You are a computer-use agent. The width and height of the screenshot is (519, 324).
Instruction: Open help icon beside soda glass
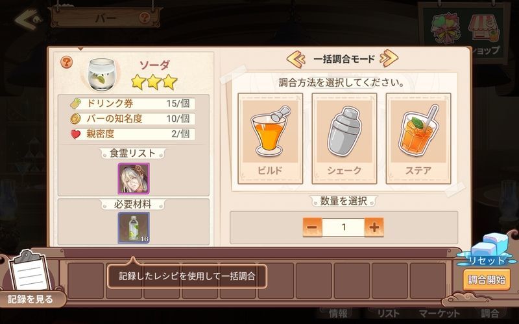coord(67,62)
